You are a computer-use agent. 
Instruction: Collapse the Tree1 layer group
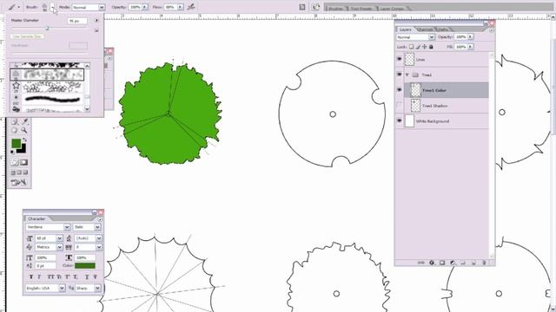[x=407, y=75]
